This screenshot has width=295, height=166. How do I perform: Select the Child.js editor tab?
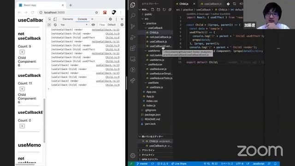(x=183, y=4)
